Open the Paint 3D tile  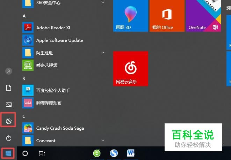[130, 16]
